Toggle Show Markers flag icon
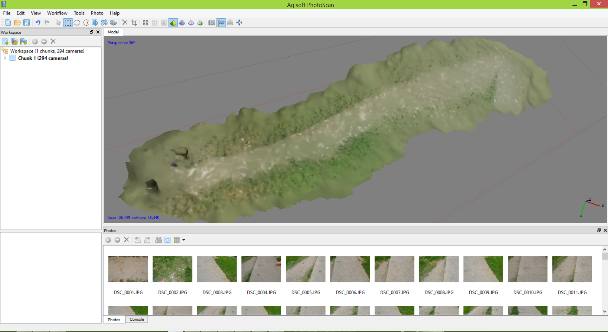608x332 pixels. 221,23
